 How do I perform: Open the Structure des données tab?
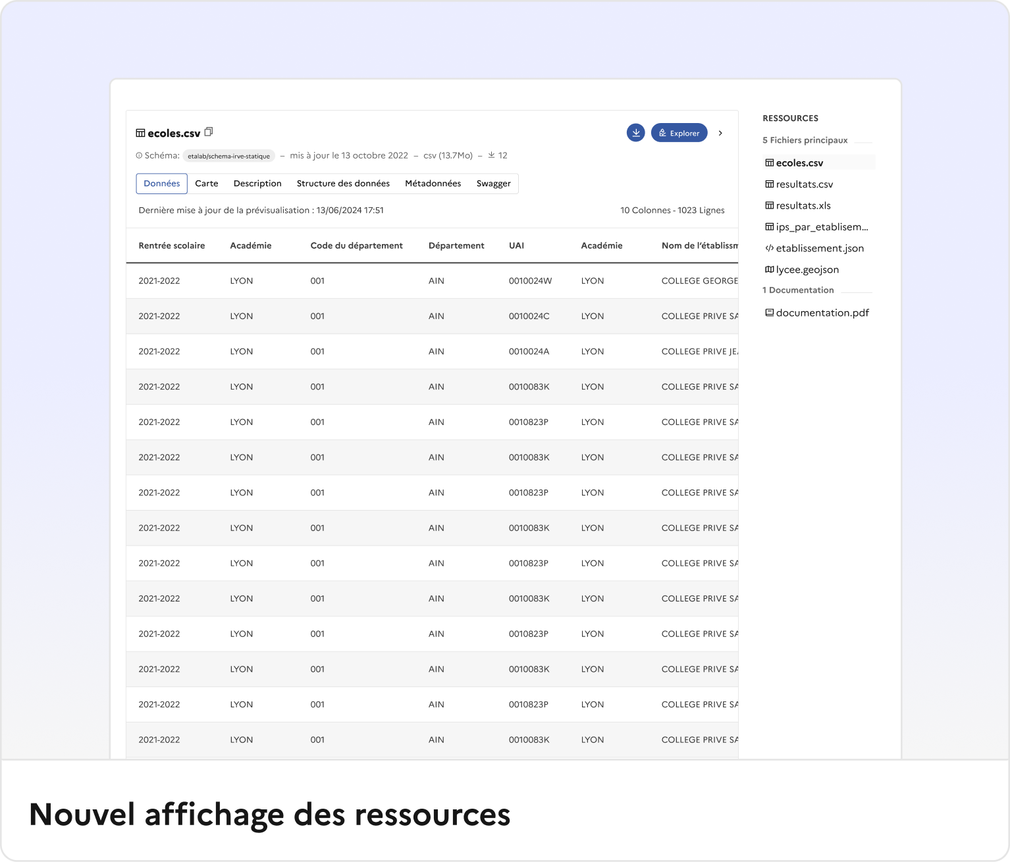click(343, 184)
